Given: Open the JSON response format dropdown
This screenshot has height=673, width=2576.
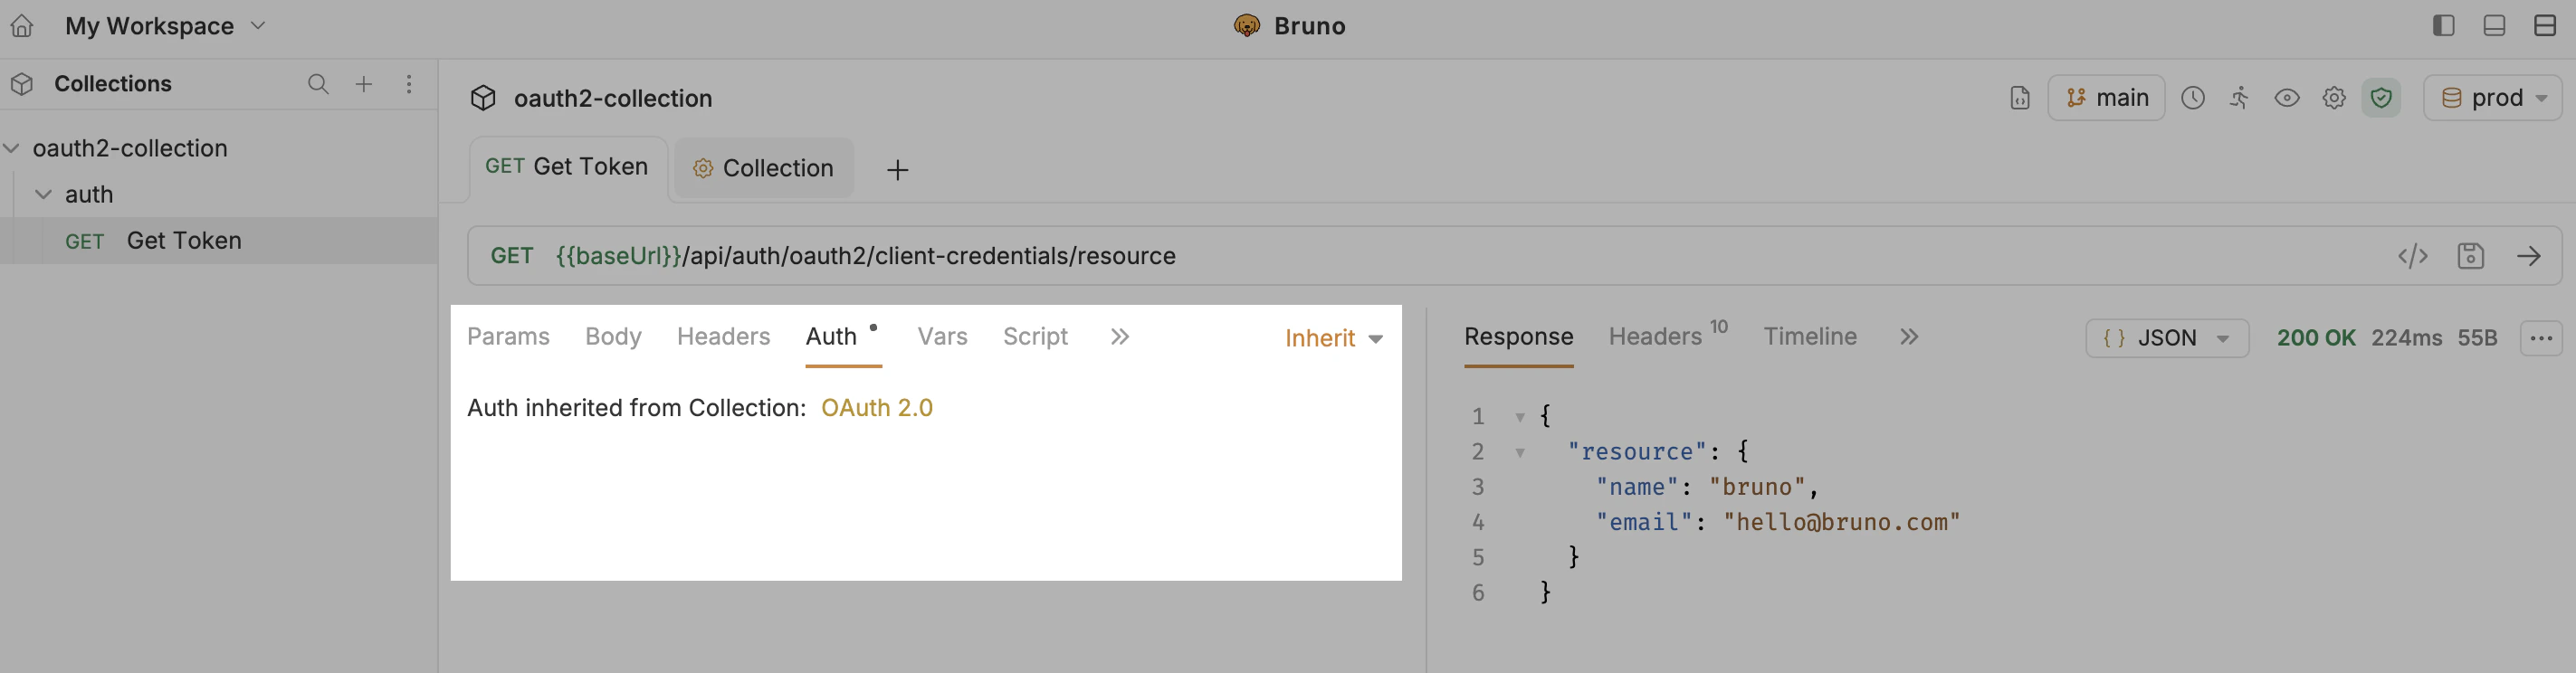Looking at the screenshot, I should tap(2167, 339).
